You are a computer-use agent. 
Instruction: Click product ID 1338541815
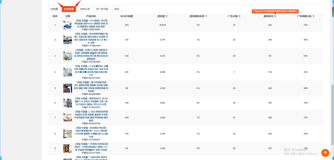[x=91, y=107]
